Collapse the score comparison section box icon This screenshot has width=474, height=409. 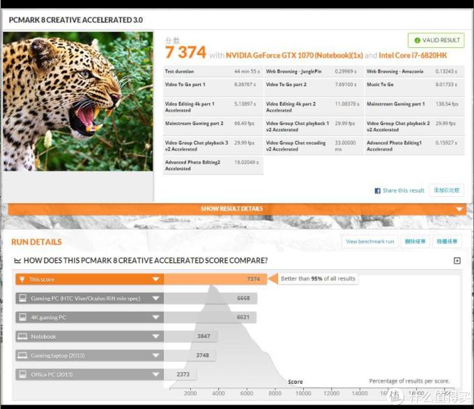pyautogui.click(x=457, y=261)
